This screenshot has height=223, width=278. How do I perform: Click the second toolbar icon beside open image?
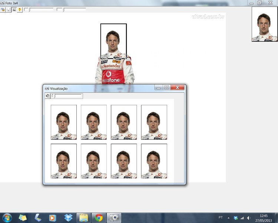[8, 10]
